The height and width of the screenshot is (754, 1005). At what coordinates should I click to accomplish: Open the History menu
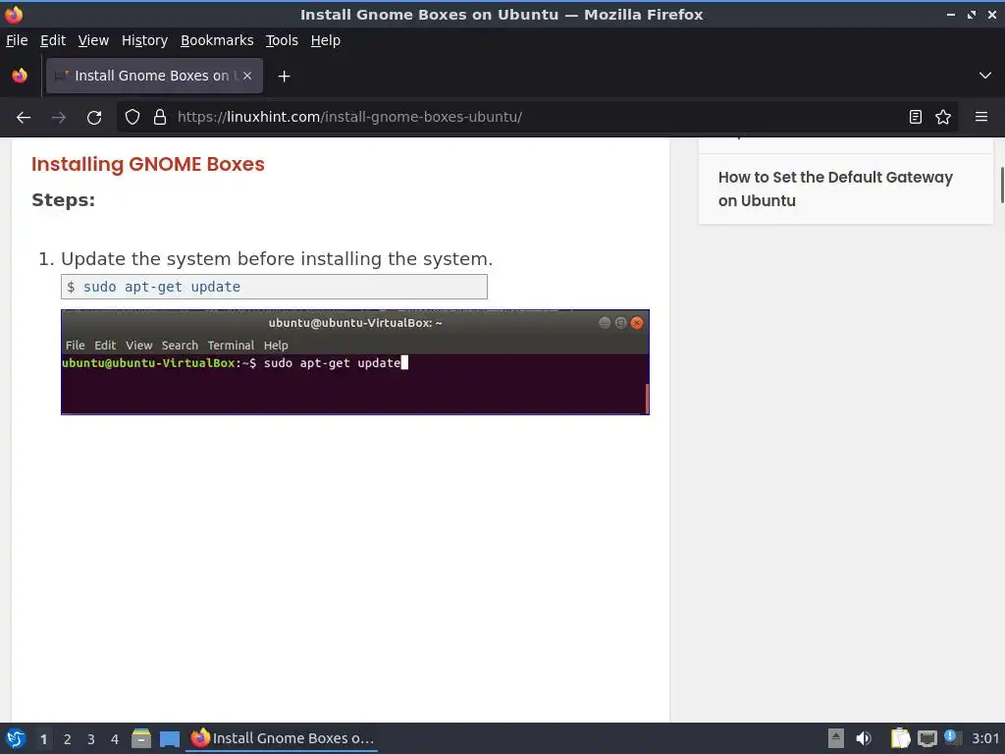click(144, 40)
